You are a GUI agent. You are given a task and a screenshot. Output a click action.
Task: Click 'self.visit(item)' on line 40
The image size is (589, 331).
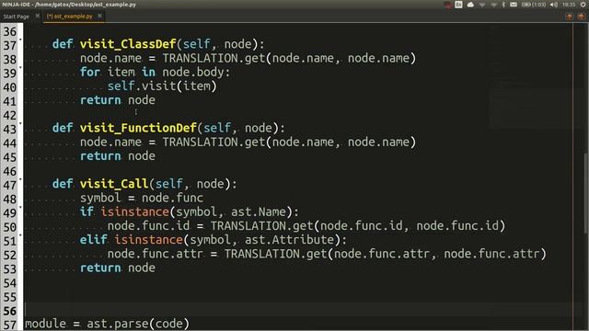click(162, 86)
